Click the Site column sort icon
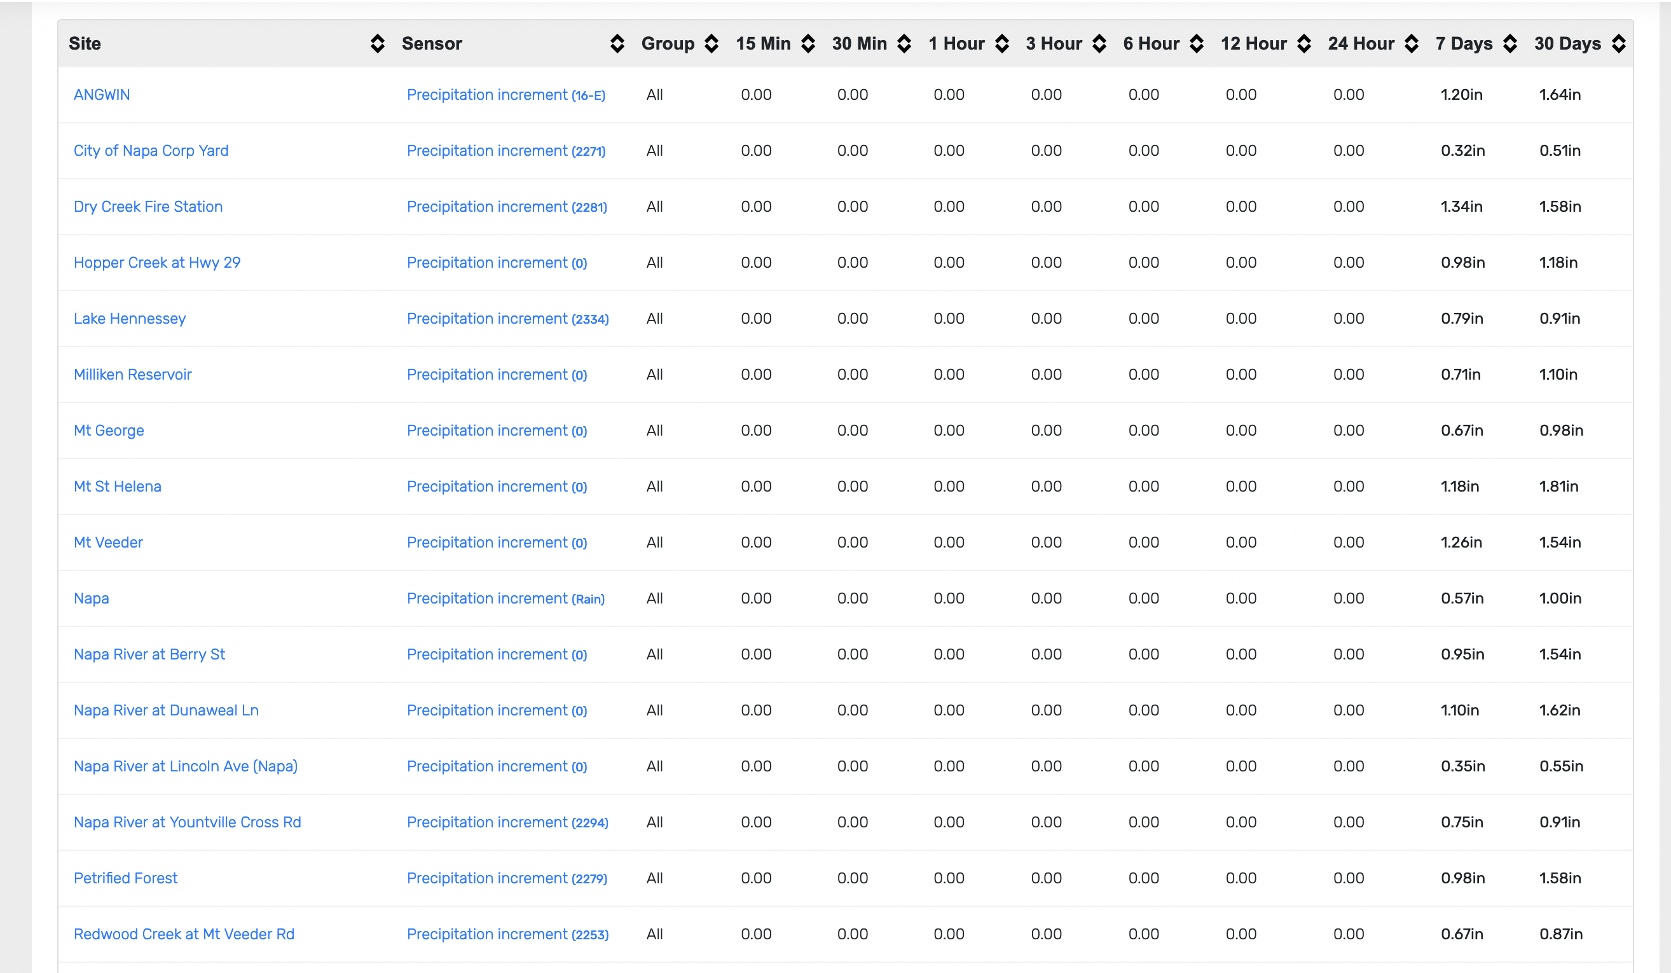The image size is (1671, 973). pyautogui.click(x=377, y=44)
